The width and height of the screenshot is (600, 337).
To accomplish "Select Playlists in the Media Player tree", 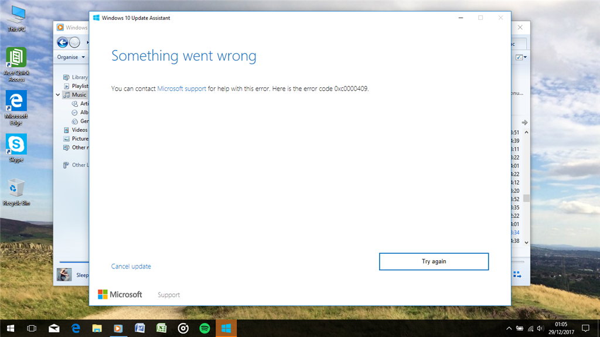I will click(x=76, y=86).
